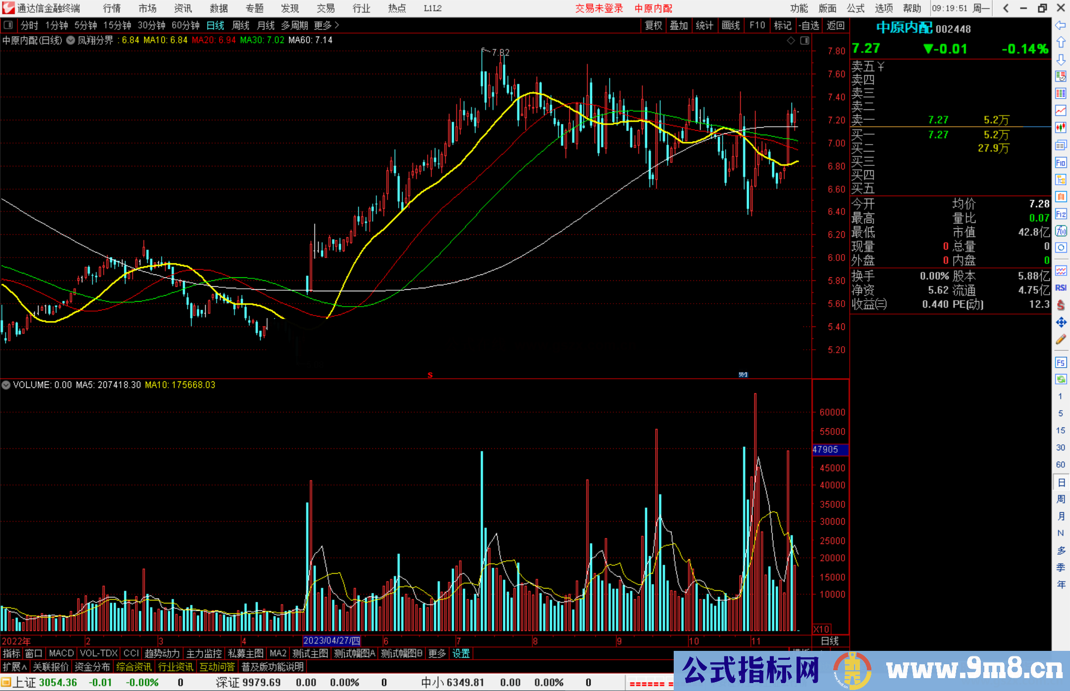Click the red S icon in sidebar
The width and height of the screenshot is (1070, 691).
(x=1061, y=305)
